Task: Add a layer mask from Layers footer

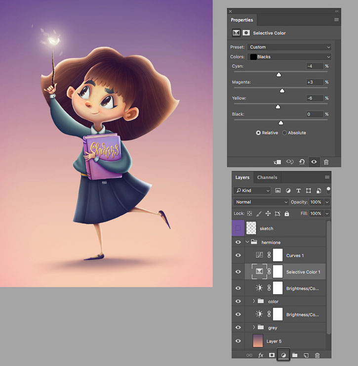Action: pyautogui.click(x=272, y=355)
